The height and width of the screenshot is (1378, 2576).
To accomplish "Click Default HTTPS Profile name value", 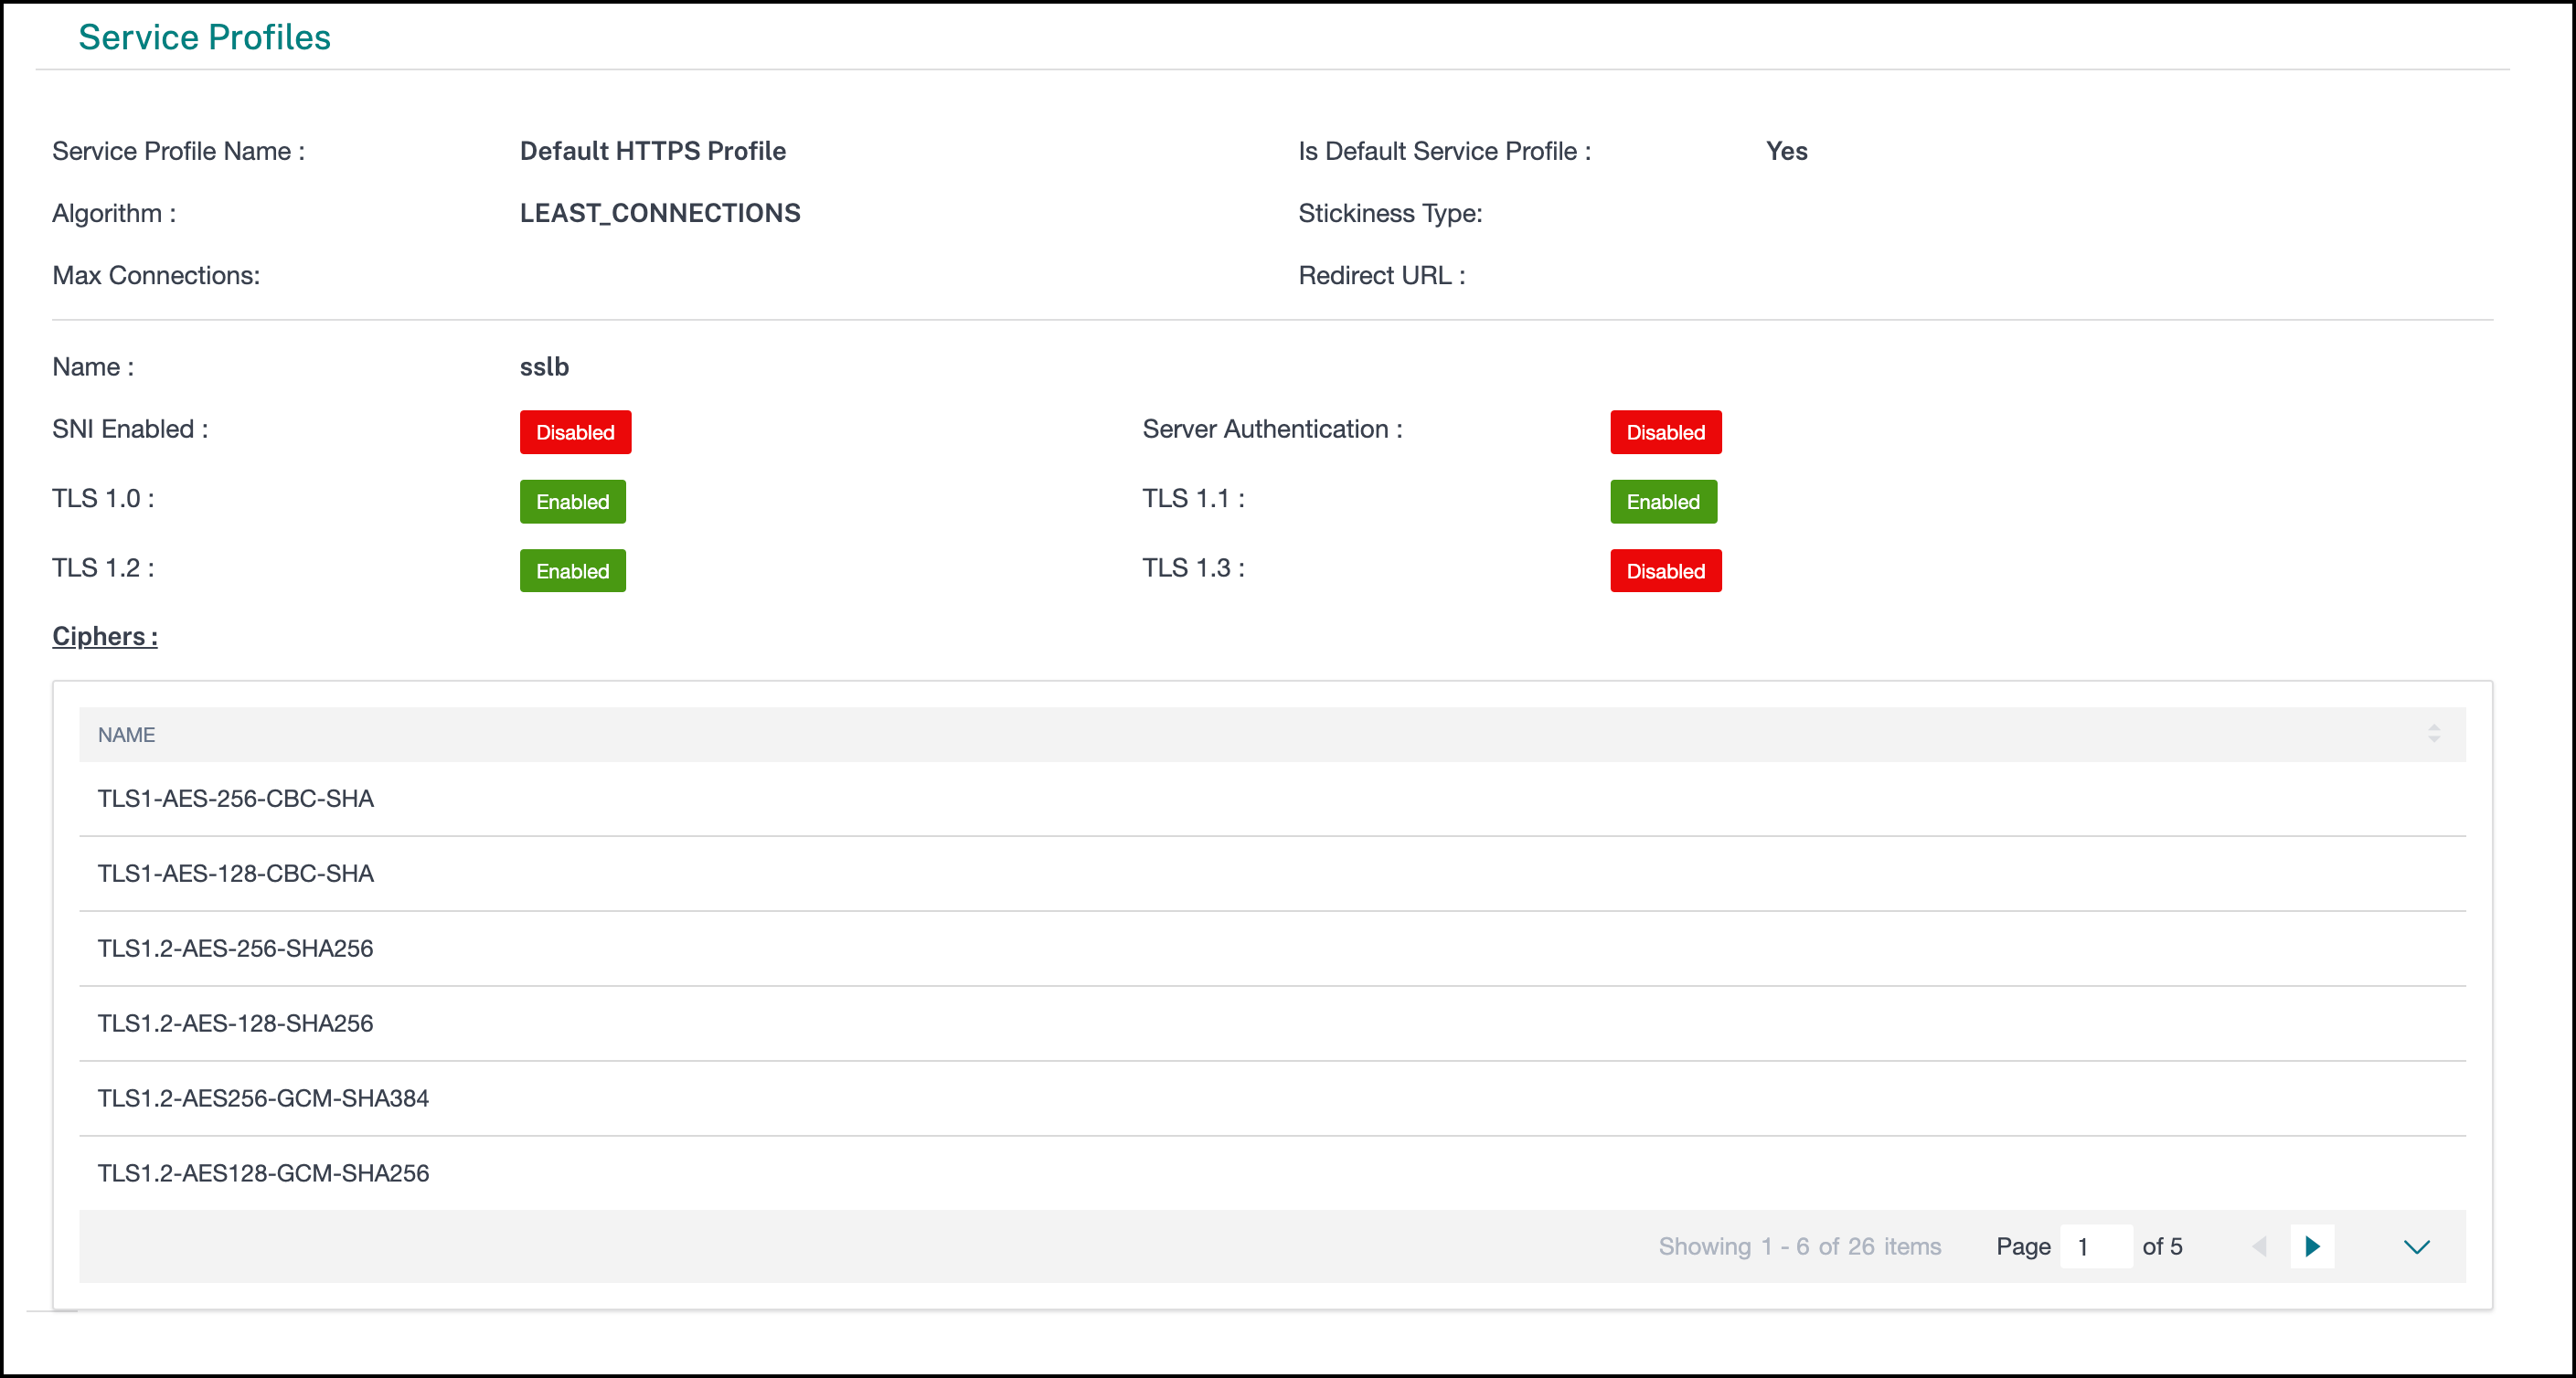I will [652, 151].
